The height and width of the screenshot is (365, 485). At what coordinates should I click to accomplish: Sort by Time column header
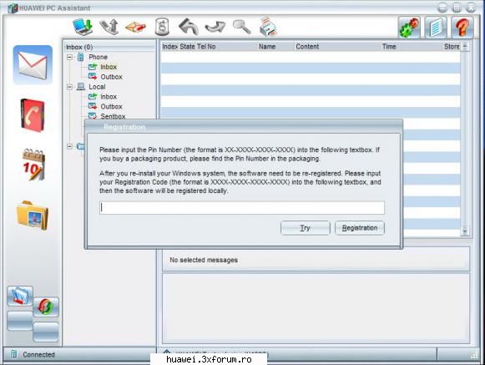pyautogui.click(x=389, y=47)
